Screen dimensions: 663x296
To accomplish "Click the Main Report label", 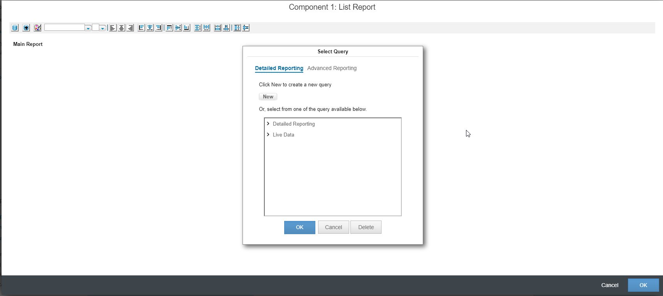I will [x=28, y=44].
